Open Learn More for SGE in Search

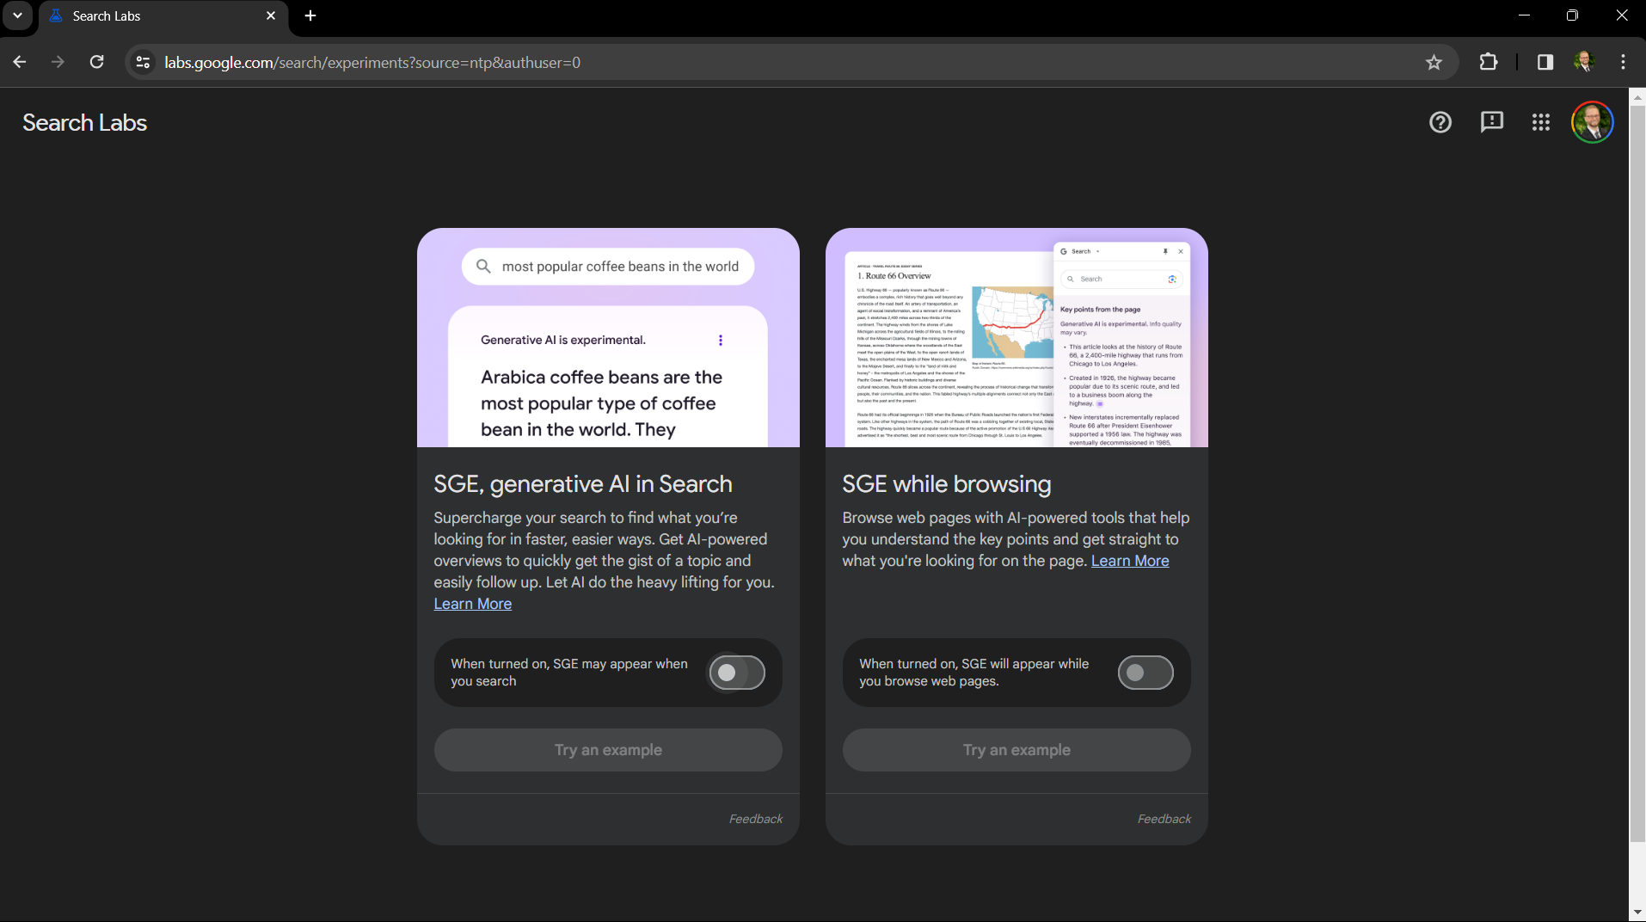pyautogui.click(x=472, y=604)
